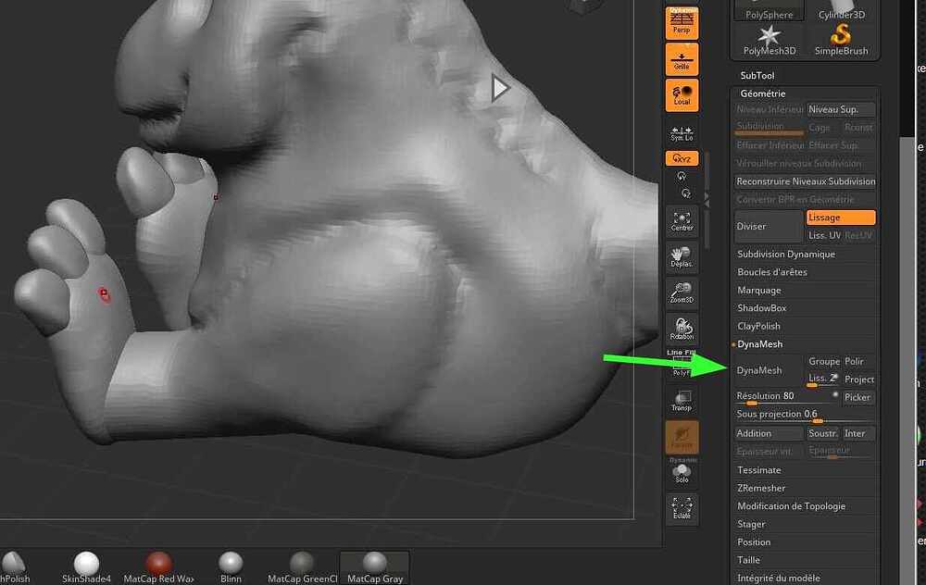Select the Rotation view icon
926x585 pixels.
pyautogui.click(x=682, y=329)
